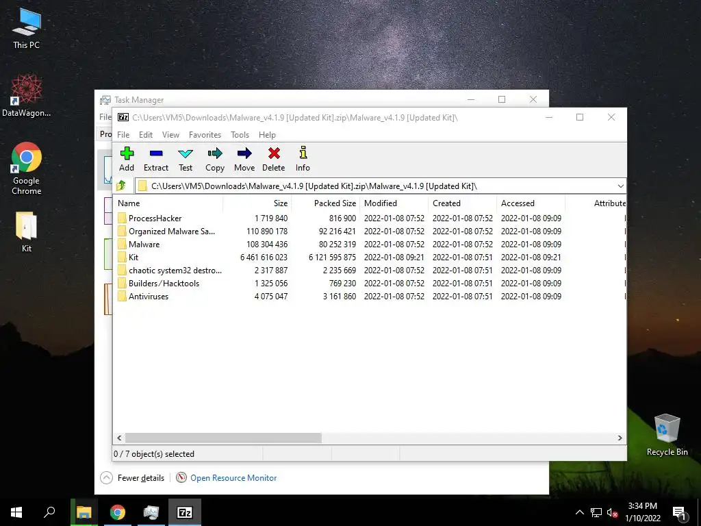Sort by Modified column header
Screen dimensions: 701x526
[394, 203]
